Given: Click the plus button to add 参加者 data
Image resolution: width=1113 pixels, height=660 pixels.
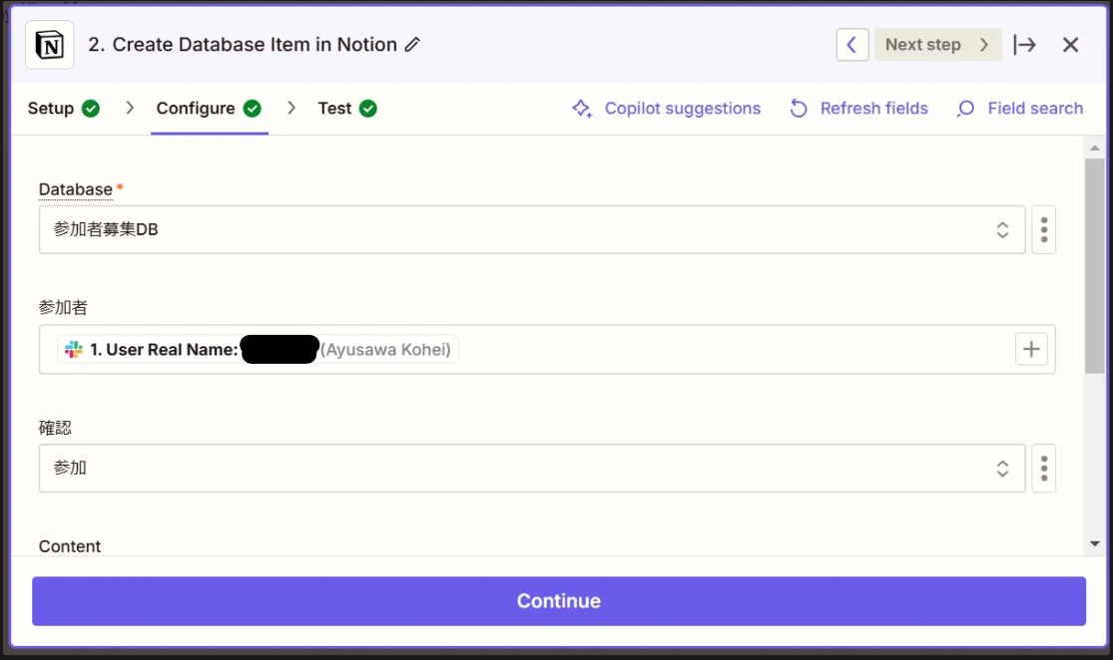Looking at the screenshot, I should pyautogui.click(x=1031, y=349).
